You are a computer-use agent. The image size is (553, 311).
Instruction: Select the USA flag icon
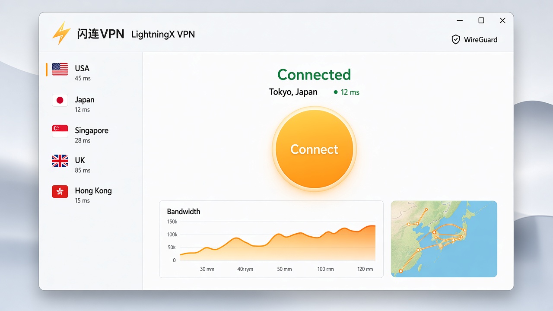pyautogui.click(x=60, y=69)
